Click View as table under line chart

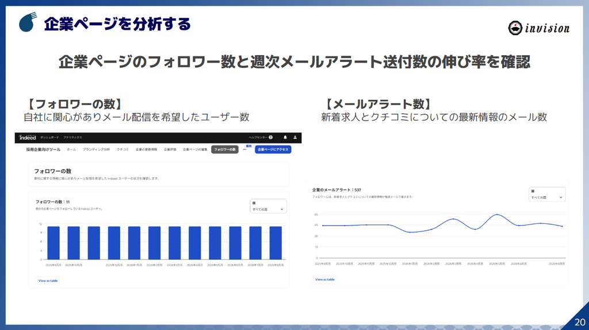[x=325, y=279]
